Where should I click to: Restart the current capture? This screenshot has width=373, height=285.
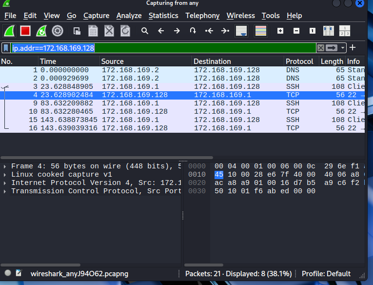click(41, 31)
